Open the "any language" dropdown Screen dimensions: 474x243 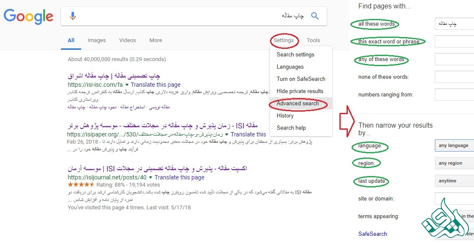[x=454, y=145]
